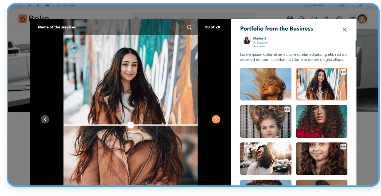This screenshot has height=196, width=381.
Task: Click the Boka logo in background page
Action: (34, 19)
